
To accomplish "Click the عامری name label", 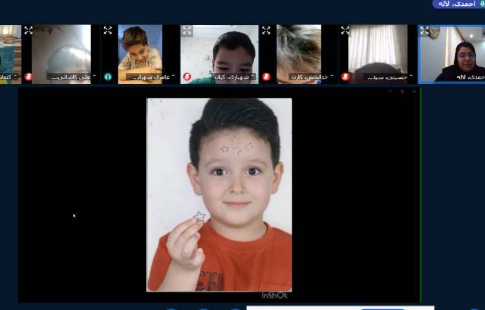I will point(151,77).
